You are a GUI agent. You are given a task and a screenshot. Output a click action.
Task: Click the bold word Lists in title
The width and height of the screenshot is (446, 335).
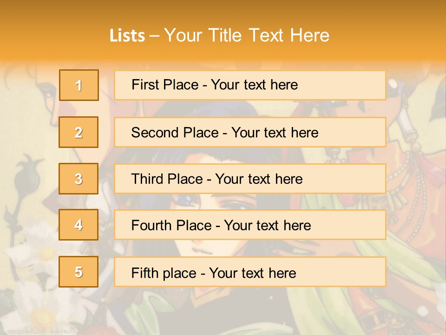(x=127, y=35)
